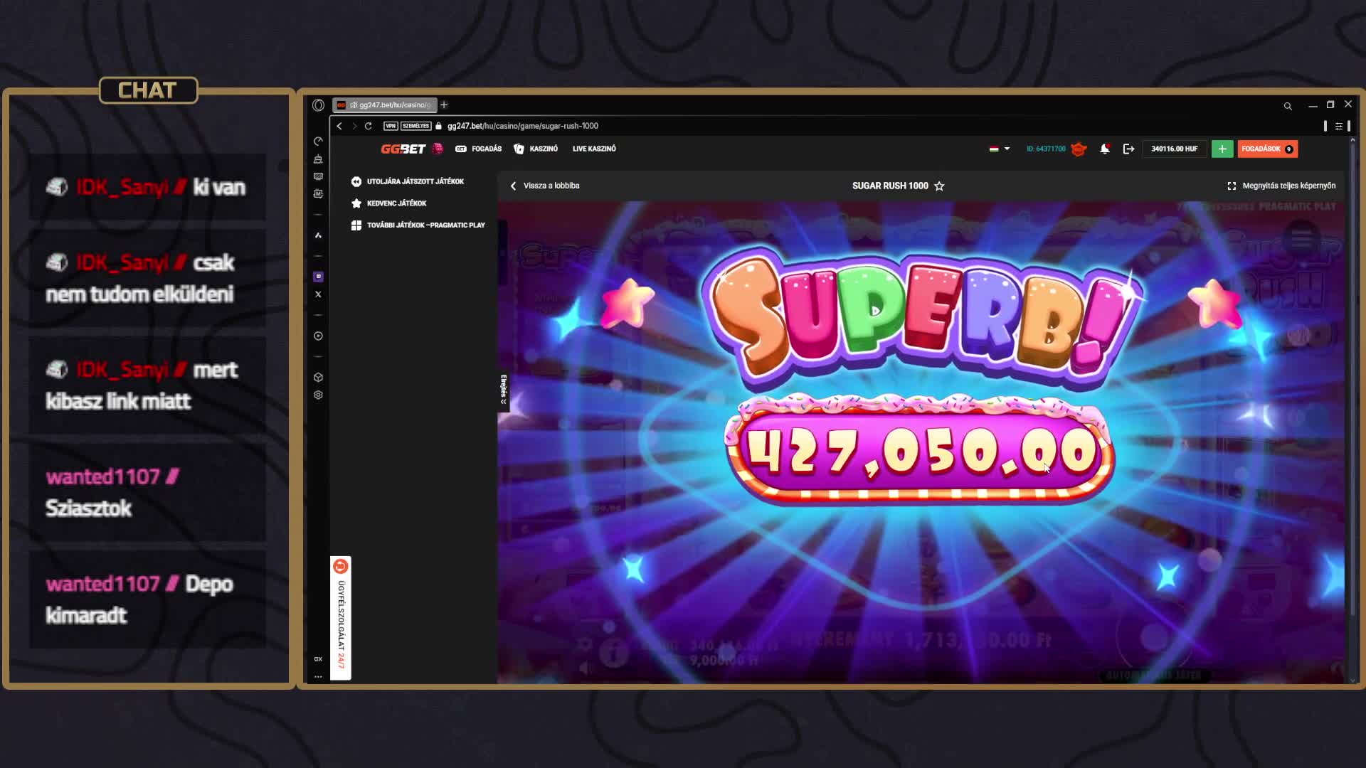Open the Extensions cube sidebar icon
Screen dimensions: 1366x768
[318, 377]
